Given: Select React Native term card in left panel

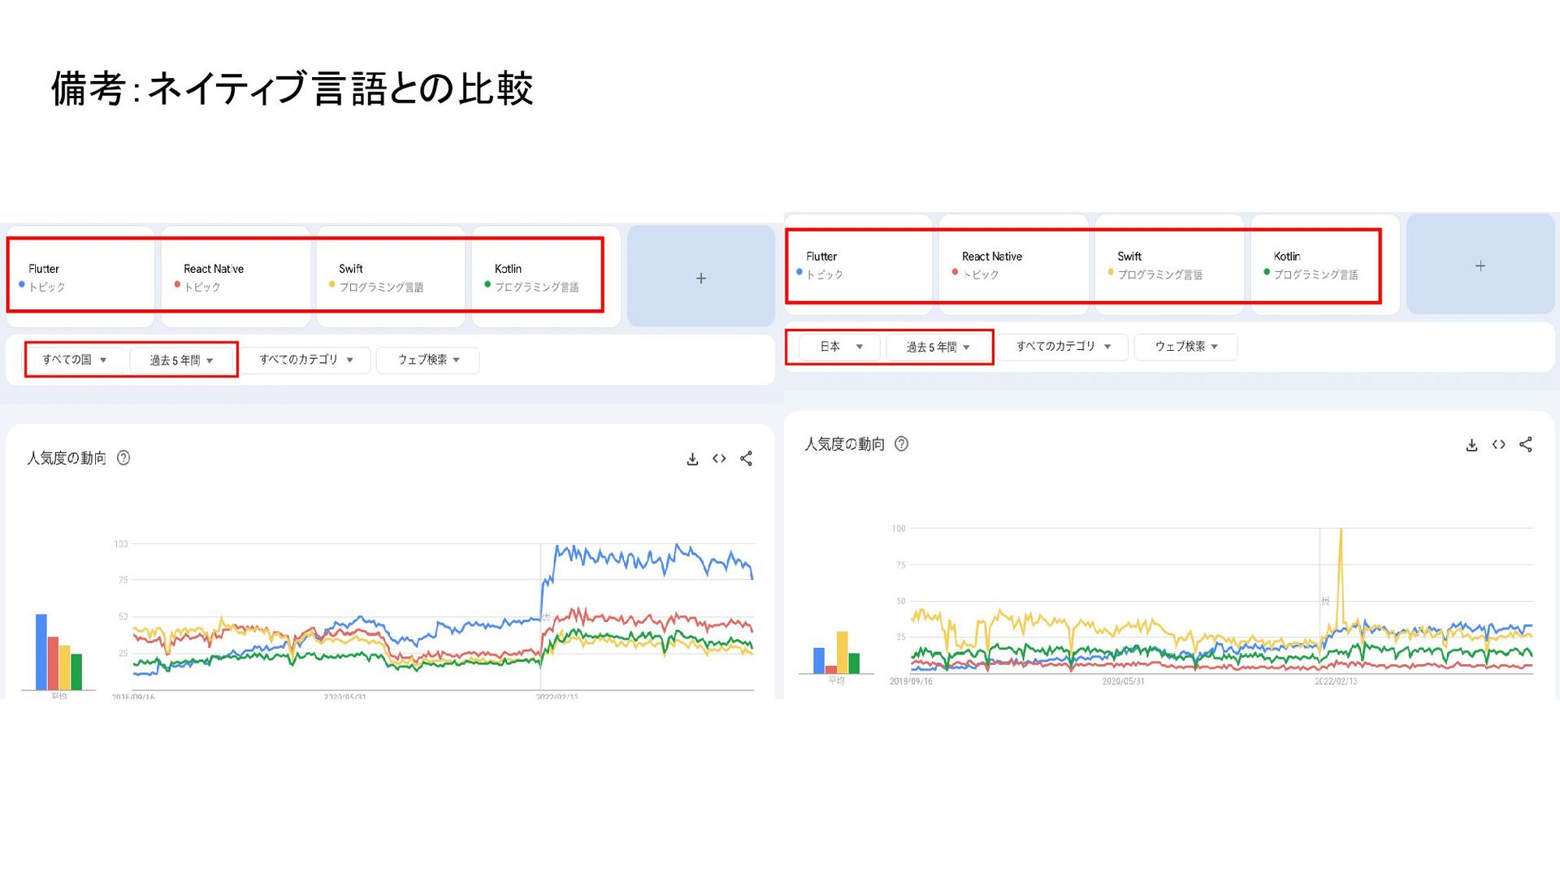Looking at the screenshot, I should point(236,277).
